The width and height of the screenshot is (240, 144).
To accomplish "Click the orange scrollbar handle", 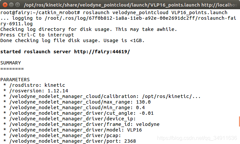I will point(239,121).
